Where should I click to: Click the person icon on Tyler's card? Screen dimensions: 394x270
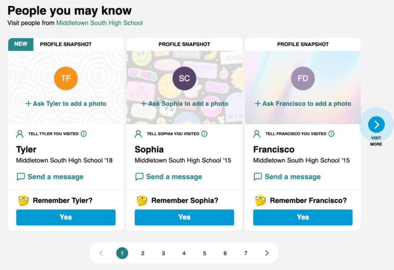20,134
